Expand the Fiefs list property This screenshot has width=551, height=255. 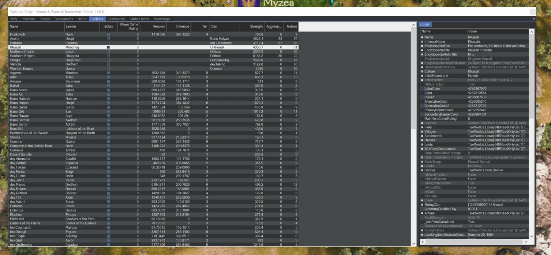[x=422, y=127]
